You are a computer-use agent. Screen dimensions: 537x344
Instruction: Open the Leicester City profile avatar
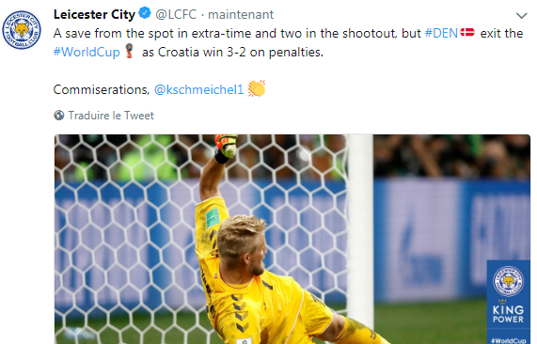(x=22, y=29)
